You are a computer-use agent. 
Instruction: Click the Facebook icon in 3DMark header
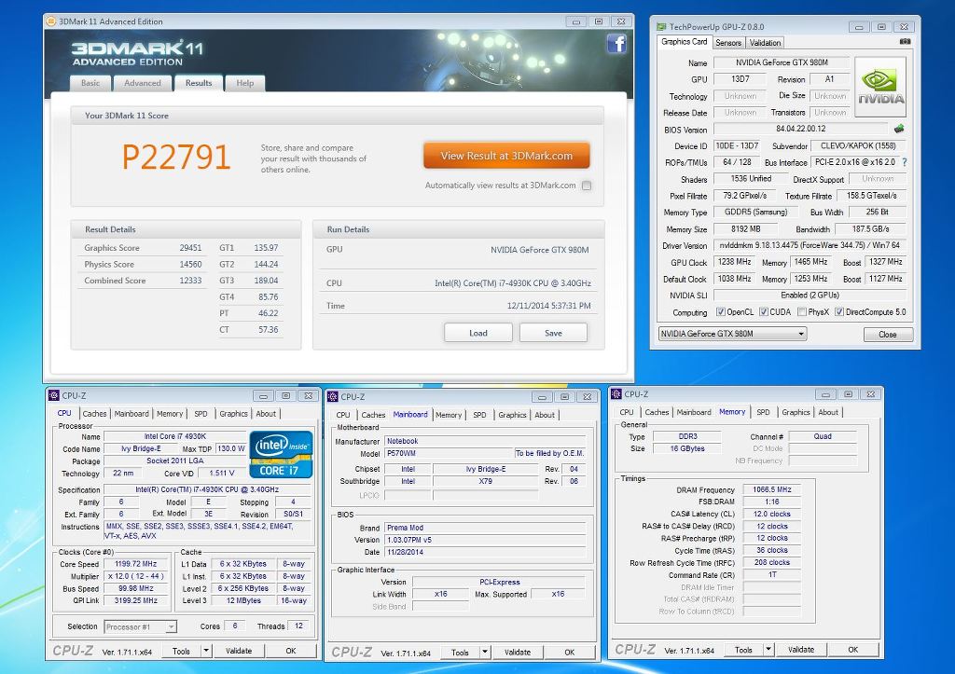[616, 43]
